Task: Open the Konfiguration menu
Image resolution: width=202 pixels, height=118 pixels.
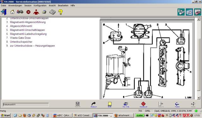Action: click(x=40, y=6)
